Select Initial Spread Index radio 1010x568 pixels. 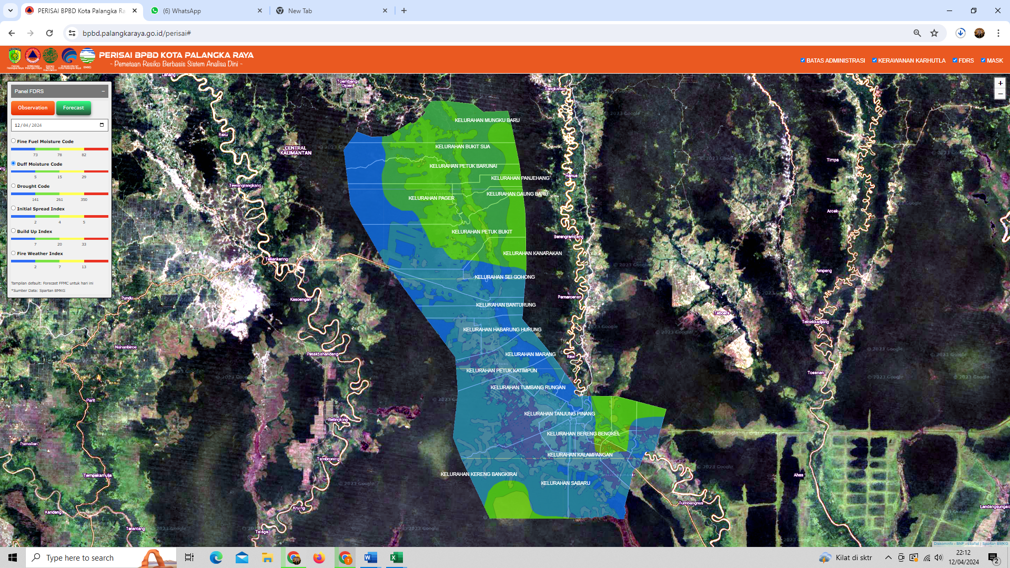(14, 208)
